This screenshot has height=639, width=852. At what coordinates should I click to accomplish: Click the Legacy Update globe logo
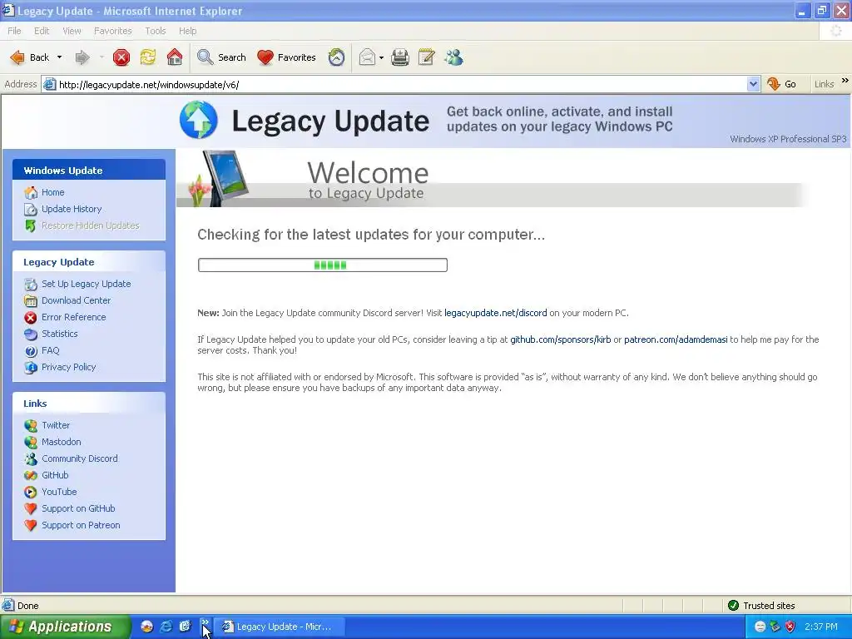198,120
